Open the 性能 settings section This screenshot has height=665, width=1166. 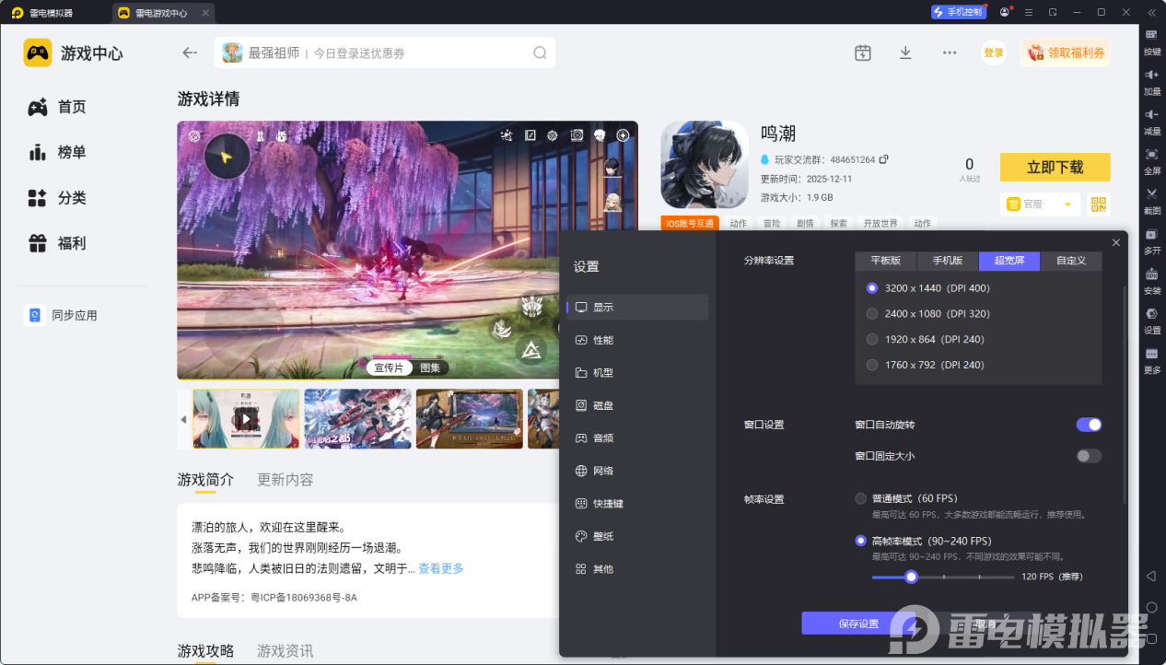(603, 340)
